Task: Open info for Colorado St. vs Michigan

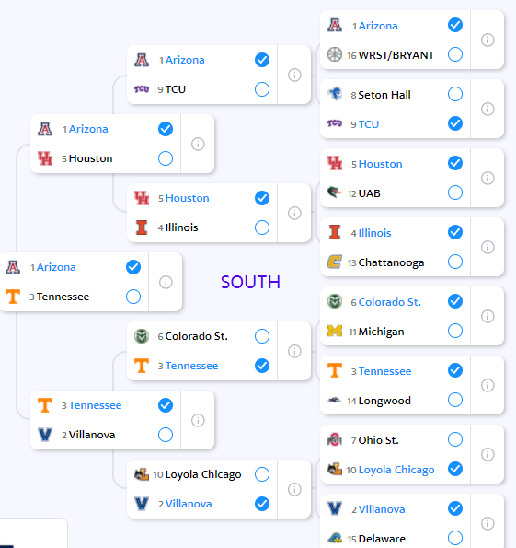Action: click(x=487, y=316)
